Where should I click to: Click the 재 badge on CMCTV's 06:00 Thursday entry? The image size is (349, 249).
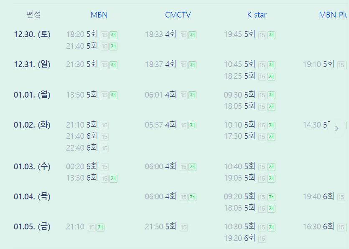click(191, 196)
